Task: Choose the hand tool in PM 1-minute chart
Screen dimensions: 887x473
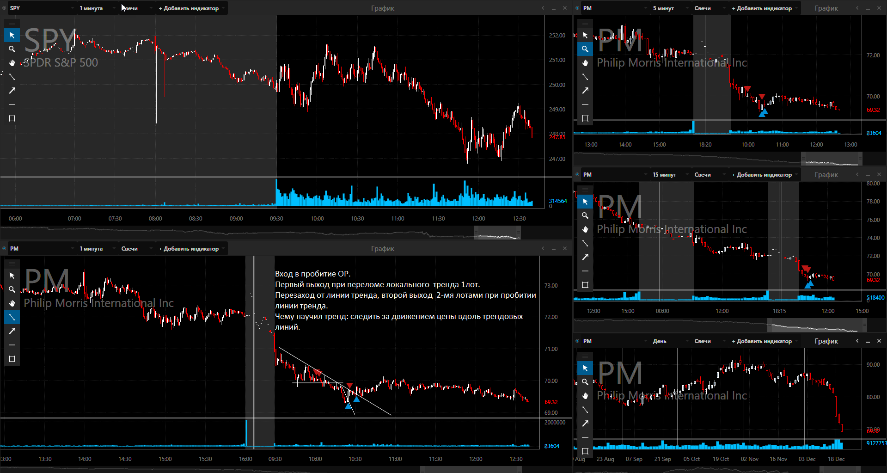Action: (x=12, y=303)
